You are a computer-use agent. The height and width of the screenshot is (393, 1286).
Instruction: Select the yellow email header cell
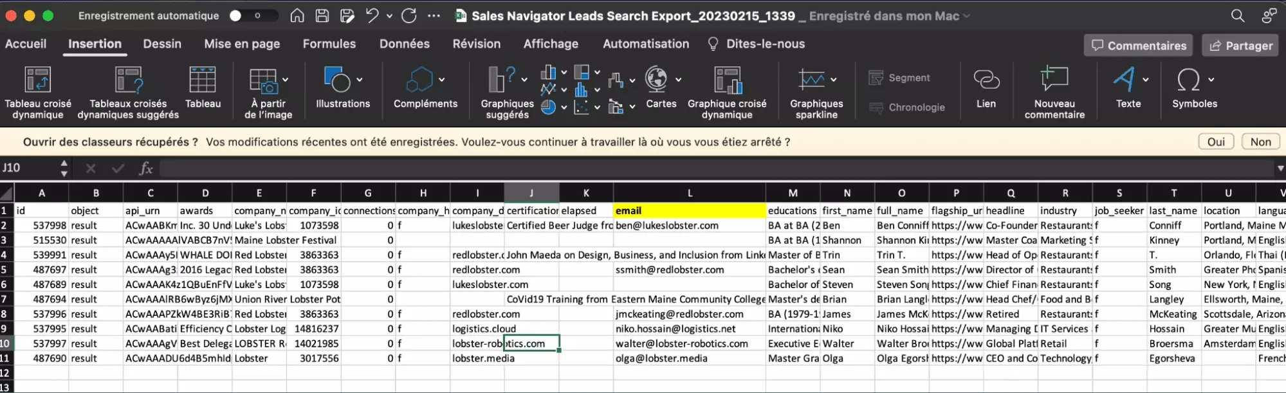coord(689,211)
